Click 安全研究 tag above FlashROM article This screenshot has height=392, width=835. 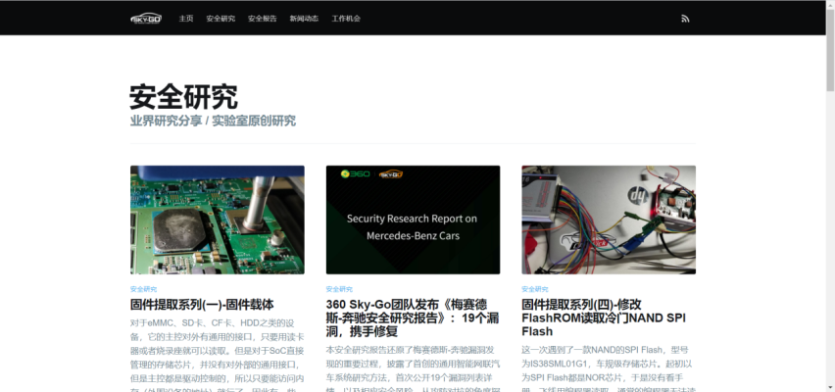coord(535,289)
